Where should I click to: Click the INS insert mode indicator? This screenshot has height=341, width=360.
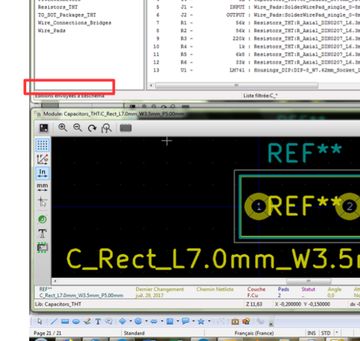click(x=312, y=333)
